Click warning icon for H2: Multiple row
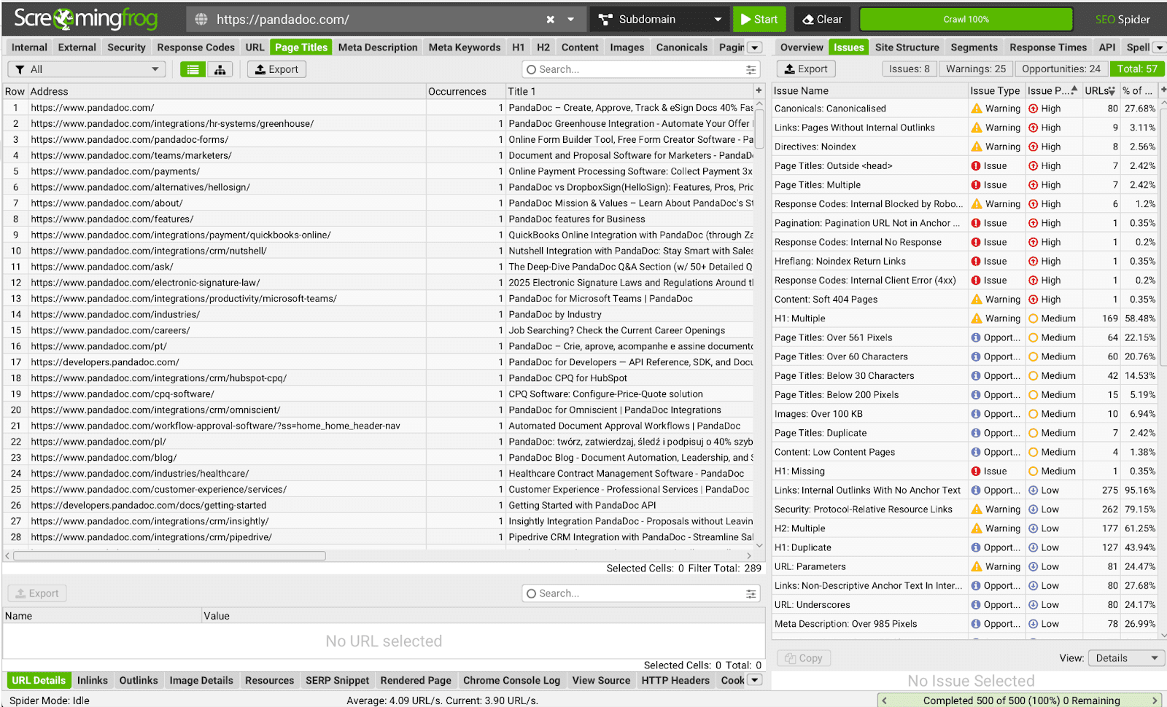This screenshot has height=707, width=1167. pyautogui.click(x=977, y=528)
